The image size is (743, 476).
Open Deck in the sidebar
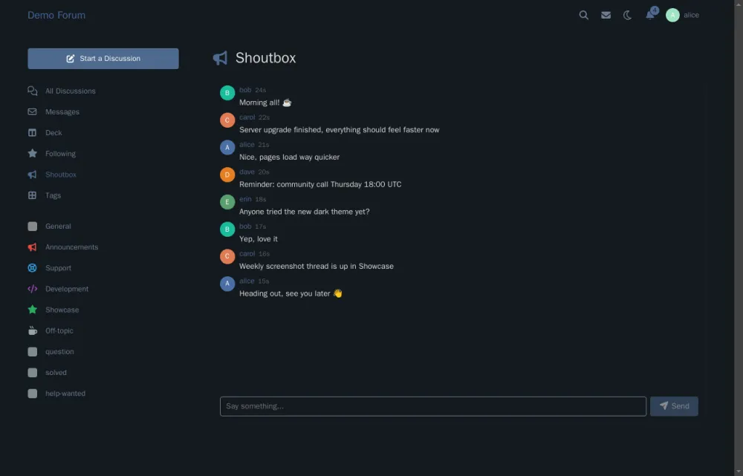coord(53,133)
